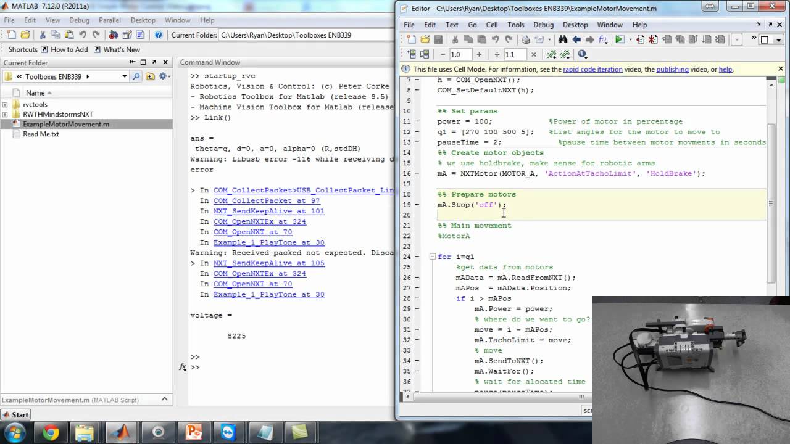Increment value plus button in cell toolbar
Viewport: 790px width, 444px height.
tap(479, 54)
